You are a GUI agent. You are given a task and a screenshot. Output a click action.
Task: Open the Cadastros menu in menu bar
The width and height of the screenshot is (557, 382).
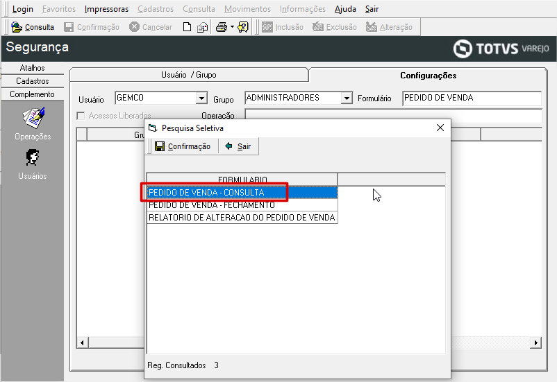[x=156, y=9]
